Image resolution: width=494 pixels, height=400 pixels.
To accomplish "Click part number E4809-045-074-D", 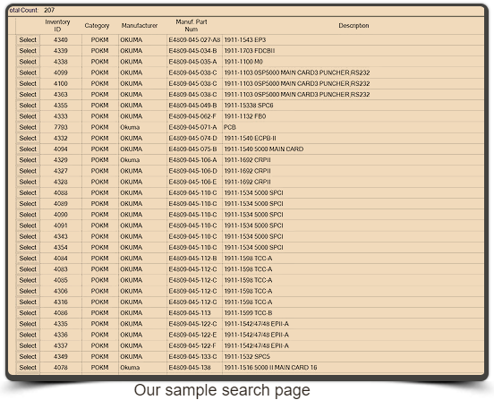I will (192, 139).
